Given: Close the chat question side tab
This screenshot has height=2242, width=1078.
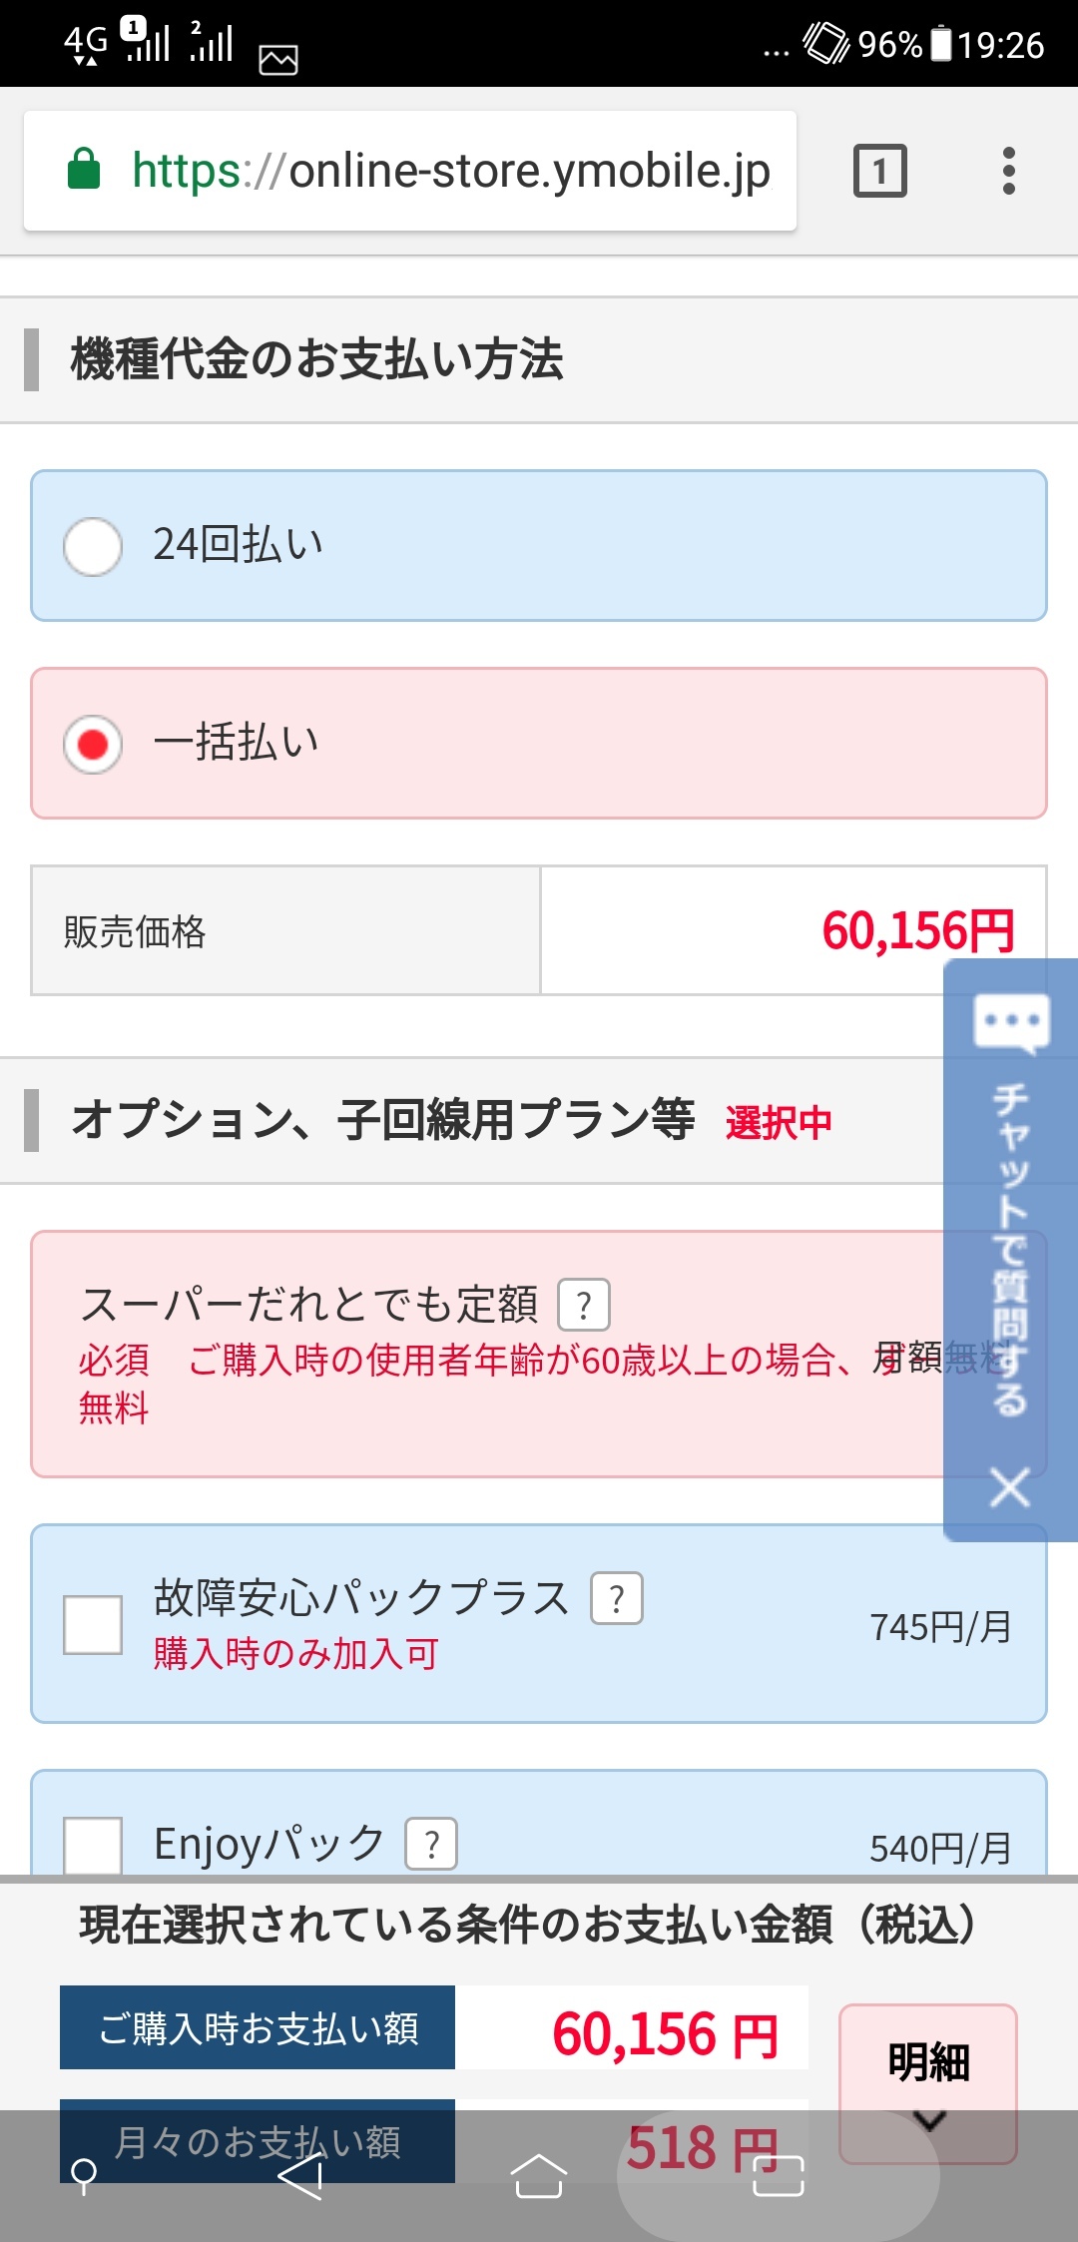Looking at the screenshot, I should (1010, 1487).
